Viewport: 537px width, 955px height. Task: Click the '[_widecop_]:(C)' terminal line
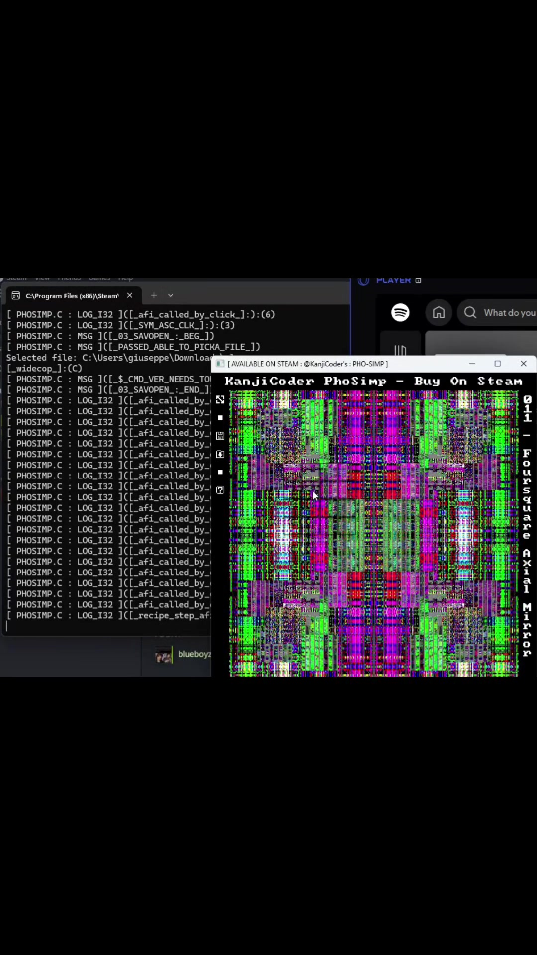[44, 369]
